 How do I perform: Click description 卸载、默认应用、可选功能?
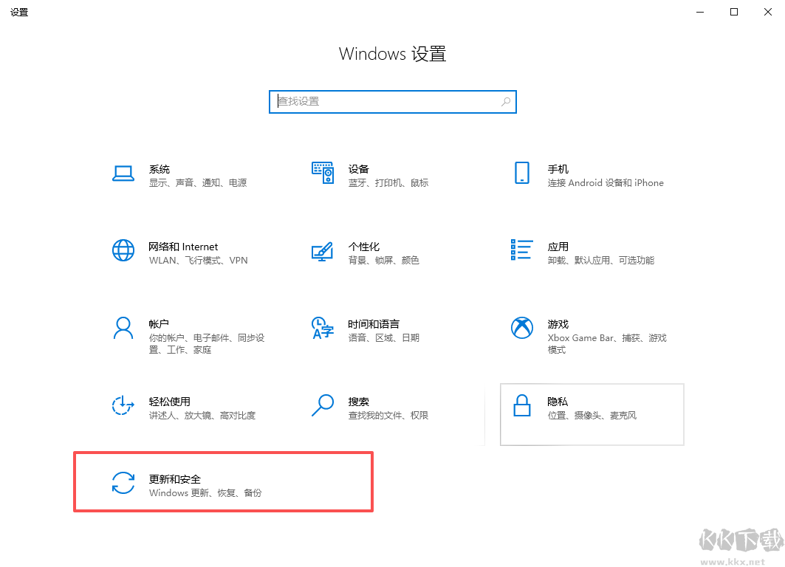point(601,261)
